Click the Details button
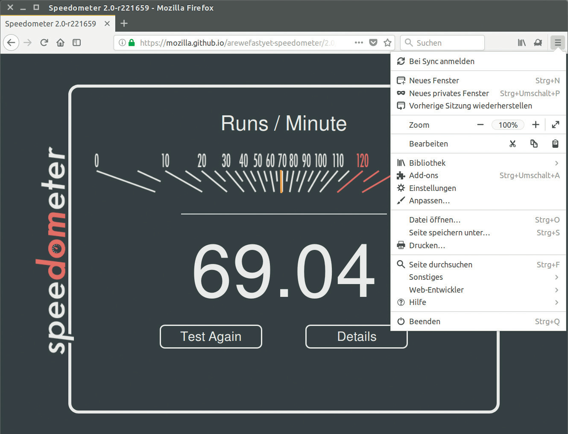The height and width of the screenshot is (434, 568). coord(356,337)
